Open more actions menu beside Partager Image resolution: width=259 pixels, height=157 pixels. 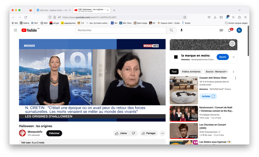163,133
